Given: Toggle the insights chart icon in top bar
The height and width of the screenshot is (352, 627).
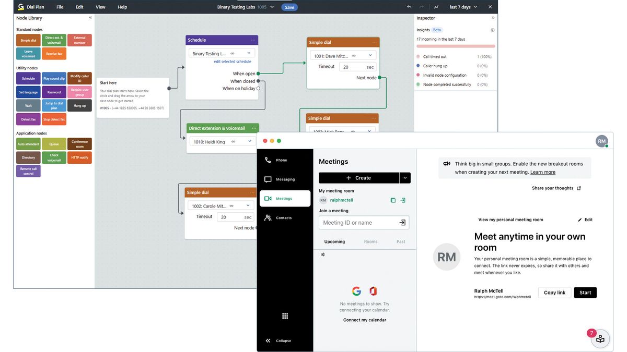Looking at the screenshot, I should pos(436,7).
